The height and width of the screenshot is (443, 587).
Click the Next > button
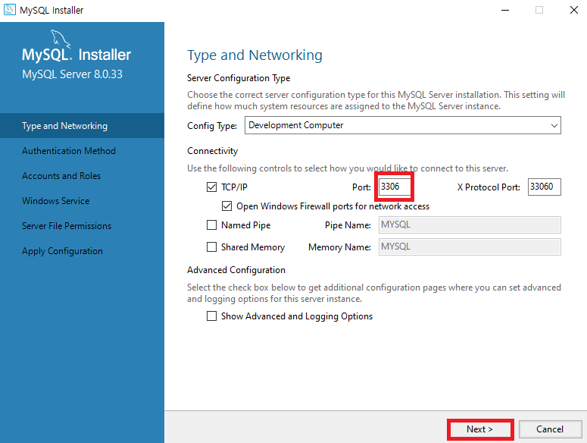click(480, 429)
